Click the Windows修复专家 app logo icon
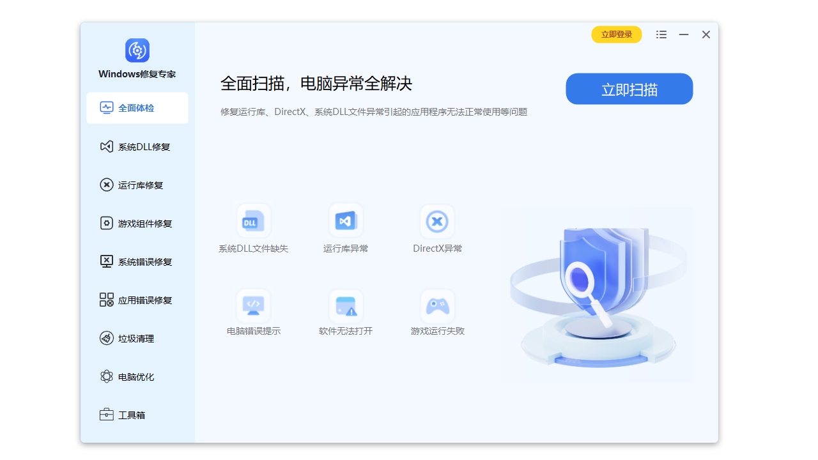The image size is (818, 460). 137,50
